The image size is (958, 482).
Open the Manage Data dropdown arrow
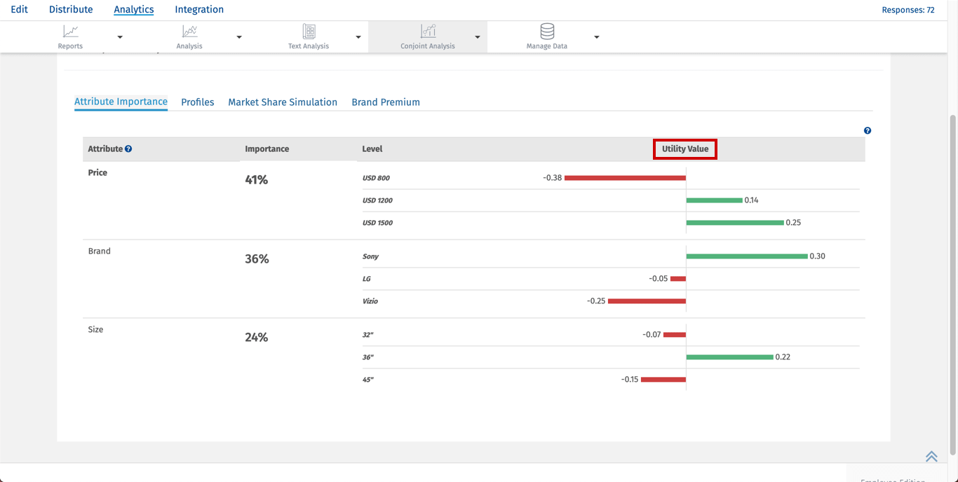pyautogui.click(x=597, y=37)
